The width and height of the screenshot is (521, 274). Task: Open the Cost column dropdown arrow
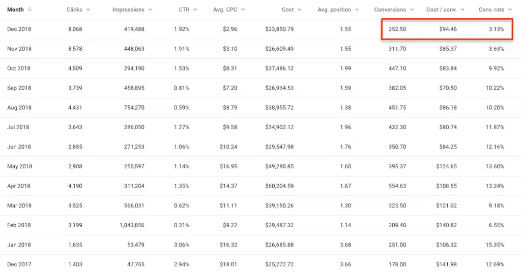coord(299,10)
